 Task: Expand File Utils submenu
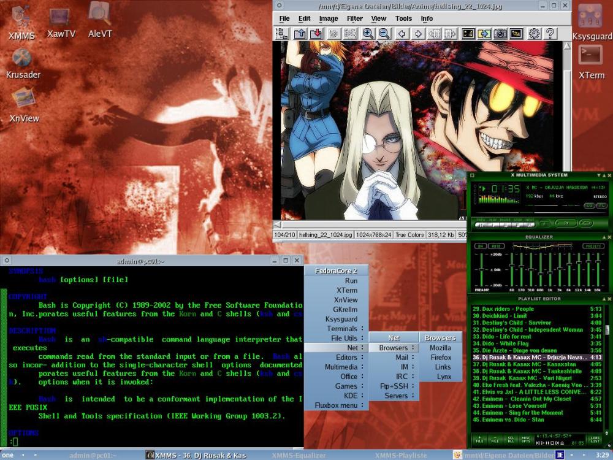pos(336,338)
